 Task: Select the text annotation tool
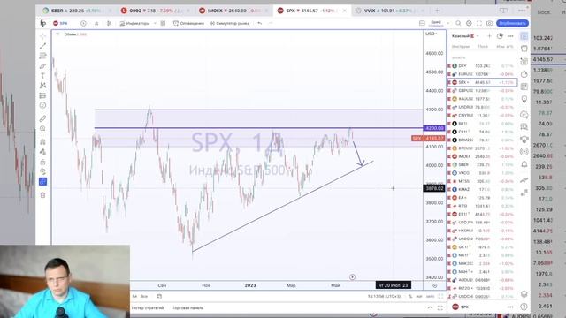pyautogui.click(x=42, y=76)
